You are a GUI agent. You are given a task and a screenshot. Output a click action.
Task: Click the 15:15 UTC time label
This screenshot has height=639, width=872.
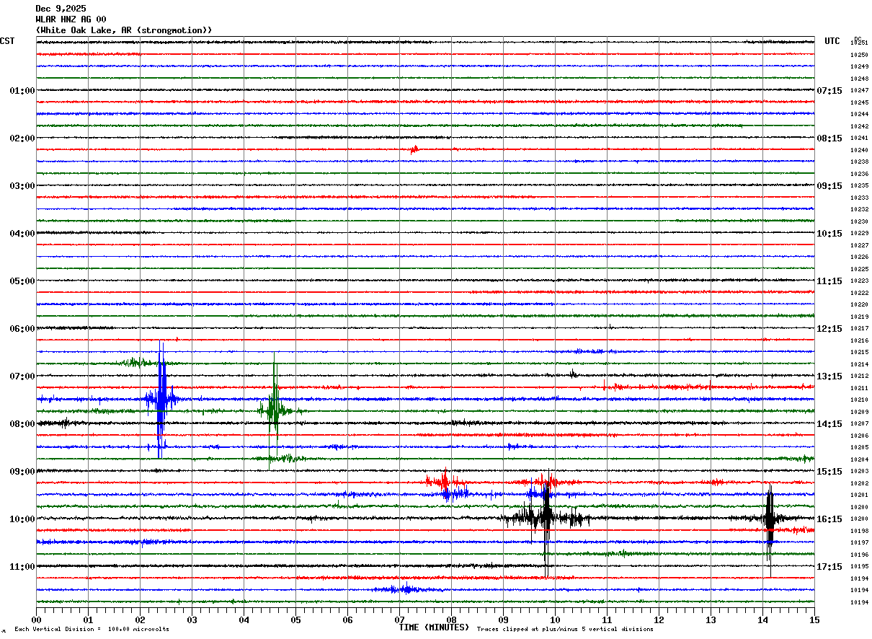pos(829,472)
